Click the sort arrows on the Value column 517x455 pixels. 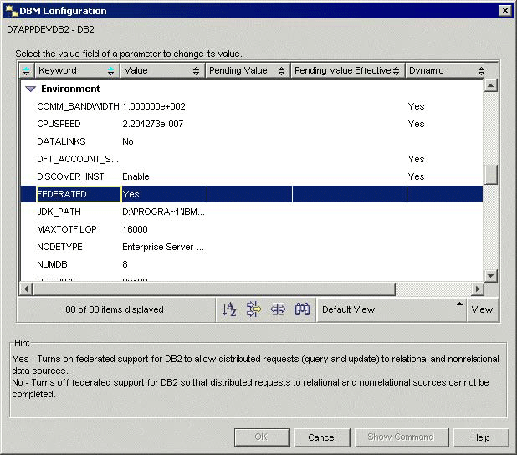(196, 70)
